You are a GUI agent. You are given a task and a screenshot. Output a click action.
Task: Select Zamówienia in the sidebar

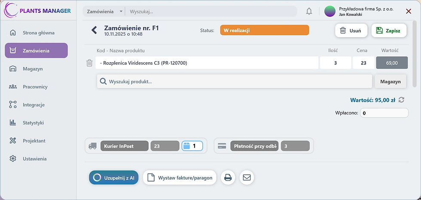(x=36, y=50)
